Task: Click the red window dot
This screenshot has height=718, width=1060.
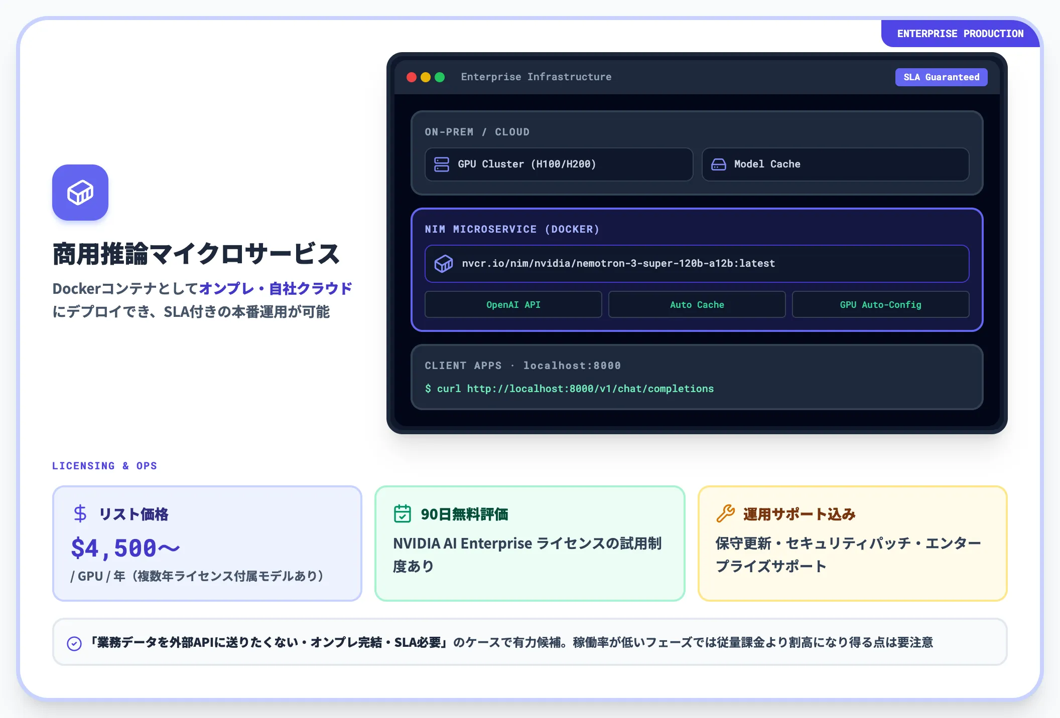Action: (412, 77)
